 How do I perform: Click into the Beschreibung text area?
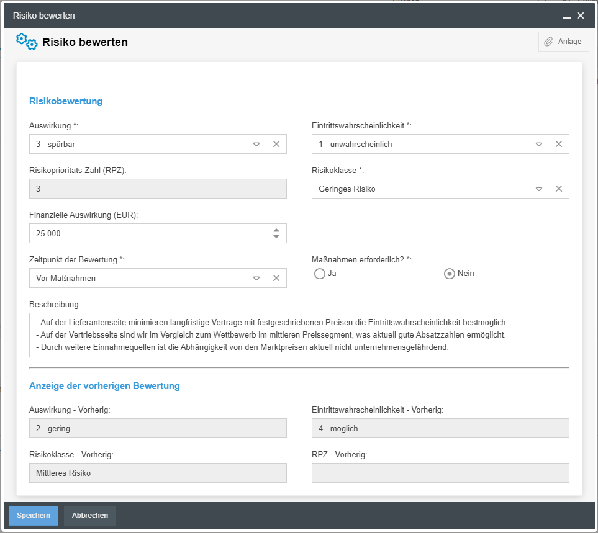(x=299, y=335)
